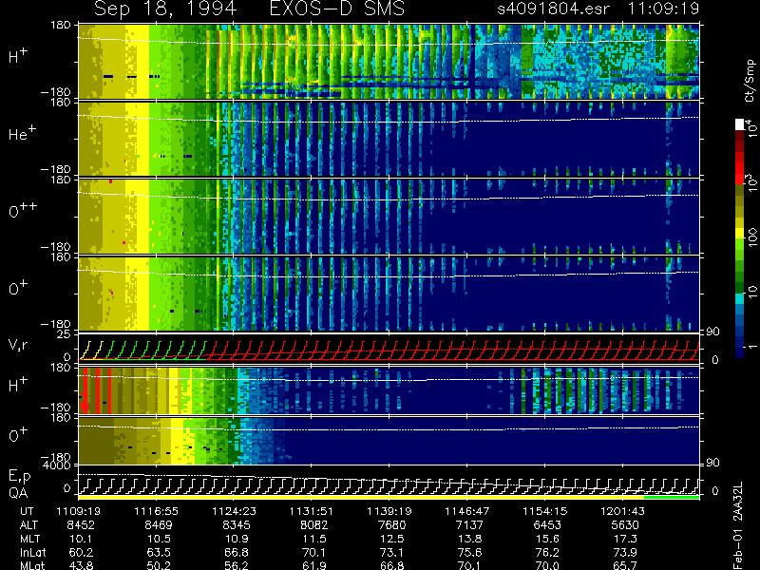Click the MLat value '65.7'
760x570 pixels.
pyautogui.click(x=625, y=565)
